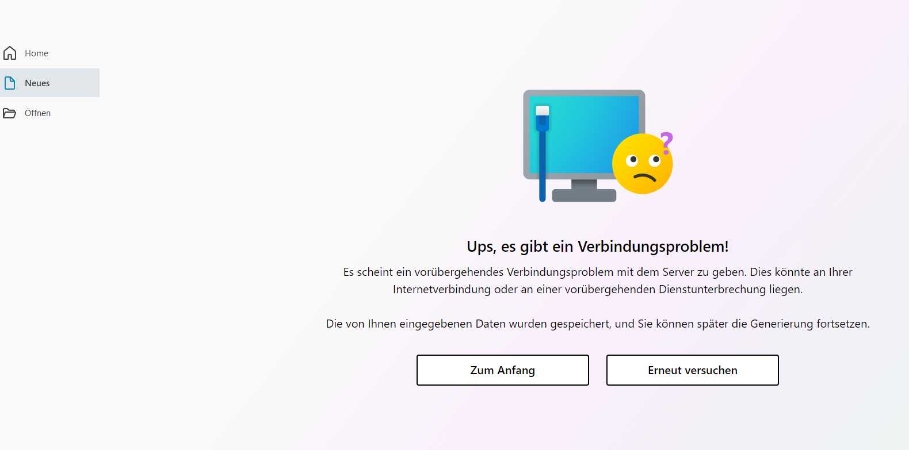Click the purple question mark symbol
This screenshot has width=909, height=450.
point(666,143)
